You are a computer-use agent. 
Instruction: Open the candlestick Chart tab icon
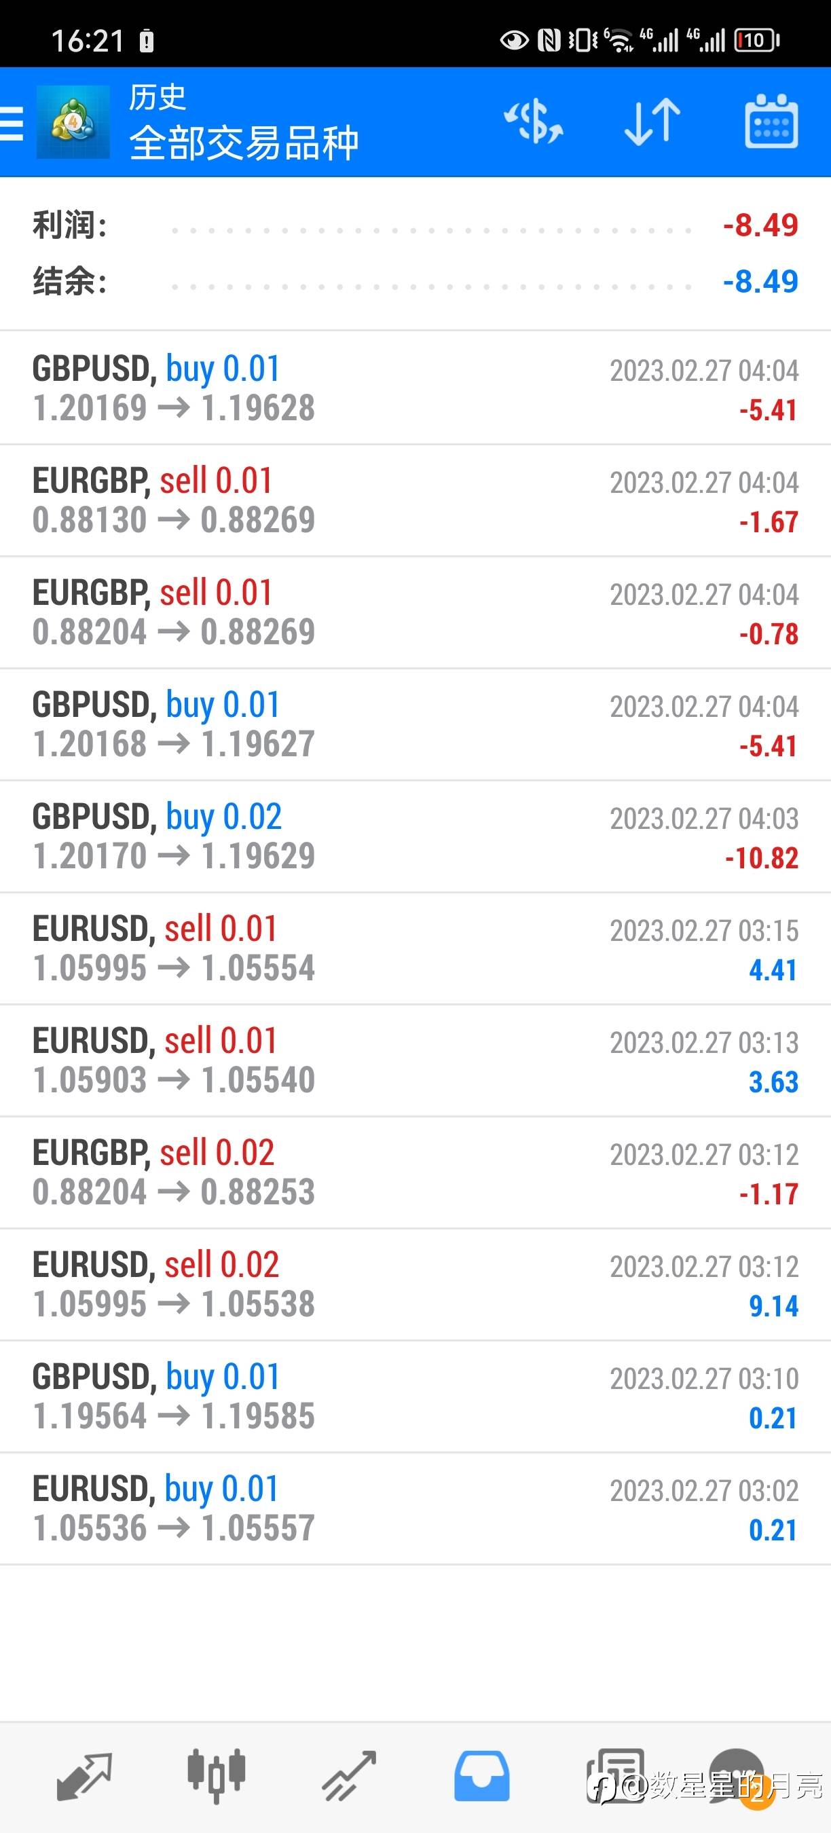click(x=217, y=1776)
